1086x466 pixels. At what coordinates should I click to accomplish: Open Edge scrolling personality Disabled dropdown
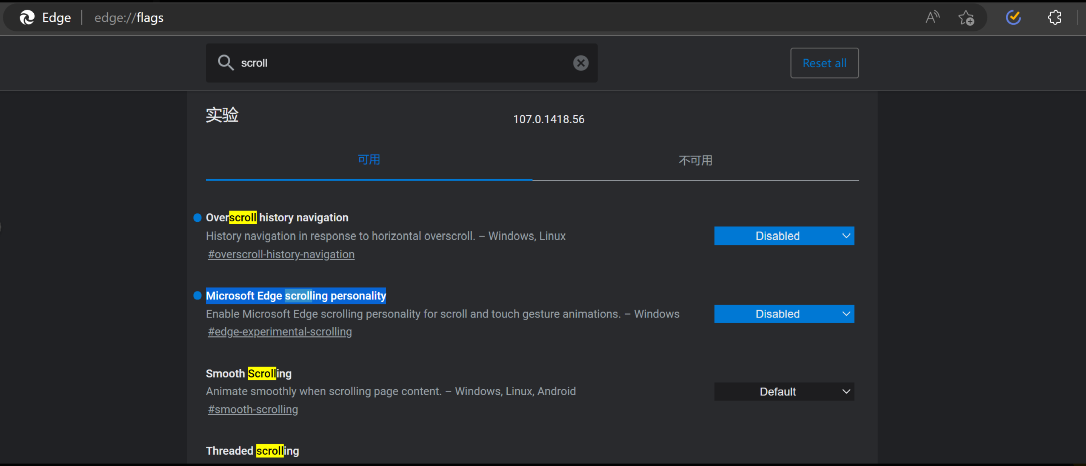click(x=784, y=313)
